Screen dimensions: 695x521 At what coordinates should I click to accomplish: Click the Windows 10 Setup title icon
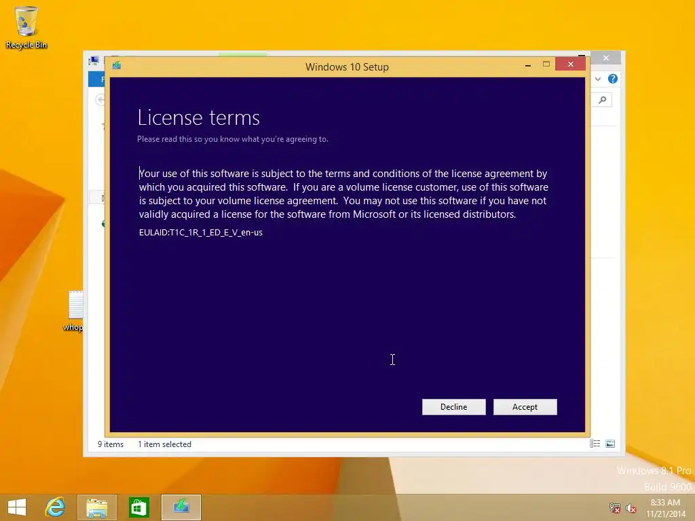coord(117,66)
